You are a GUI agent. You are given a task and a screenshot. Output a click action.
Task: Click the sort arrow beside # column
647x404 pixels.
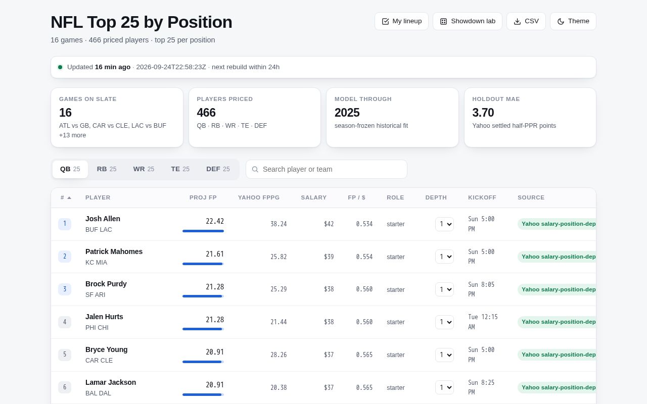69,197
